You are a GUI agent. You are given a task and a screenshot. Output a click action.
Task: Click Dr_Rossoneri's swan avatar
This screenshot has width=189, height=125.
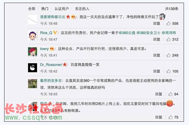tap(33, 68)
